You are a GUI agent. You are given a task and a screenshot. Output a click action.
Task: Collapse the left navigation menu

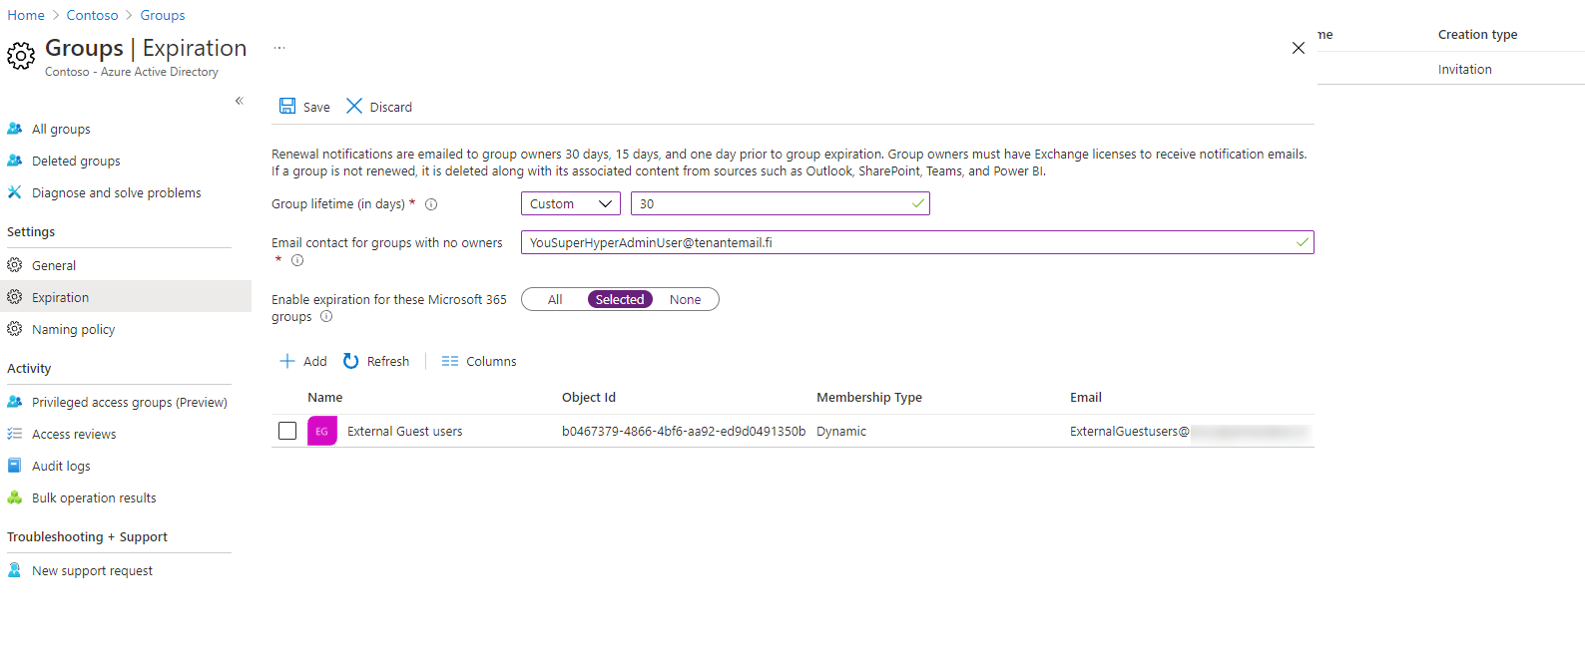[240, 101]
